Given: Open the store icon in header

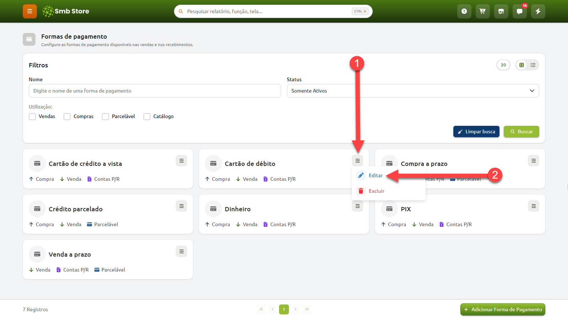Looking at the screenshot, I should (x=501, y=11).
